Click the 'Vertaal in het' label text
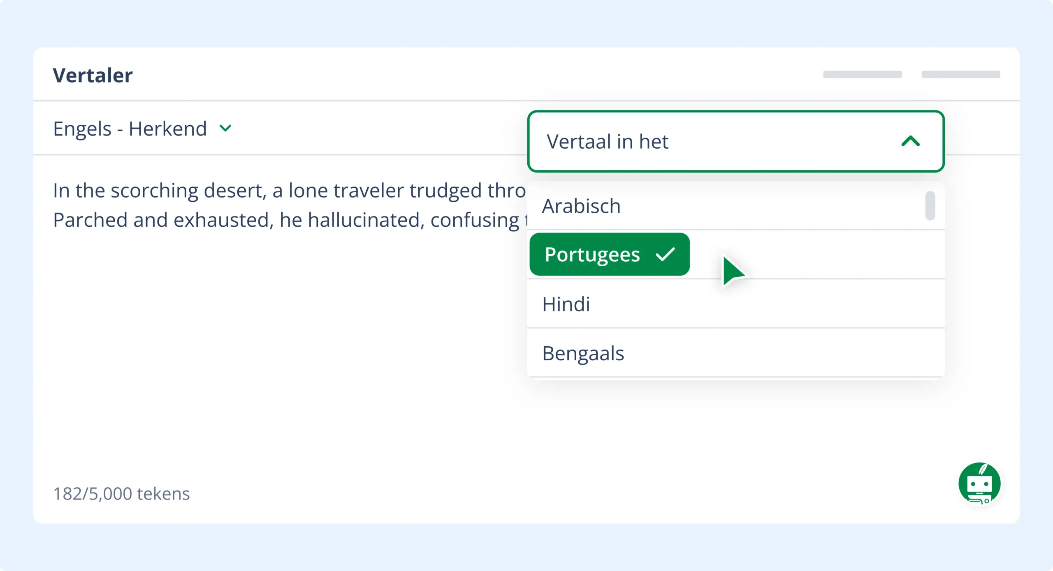This screenshot has height=571, width=1053. (607, 141)
